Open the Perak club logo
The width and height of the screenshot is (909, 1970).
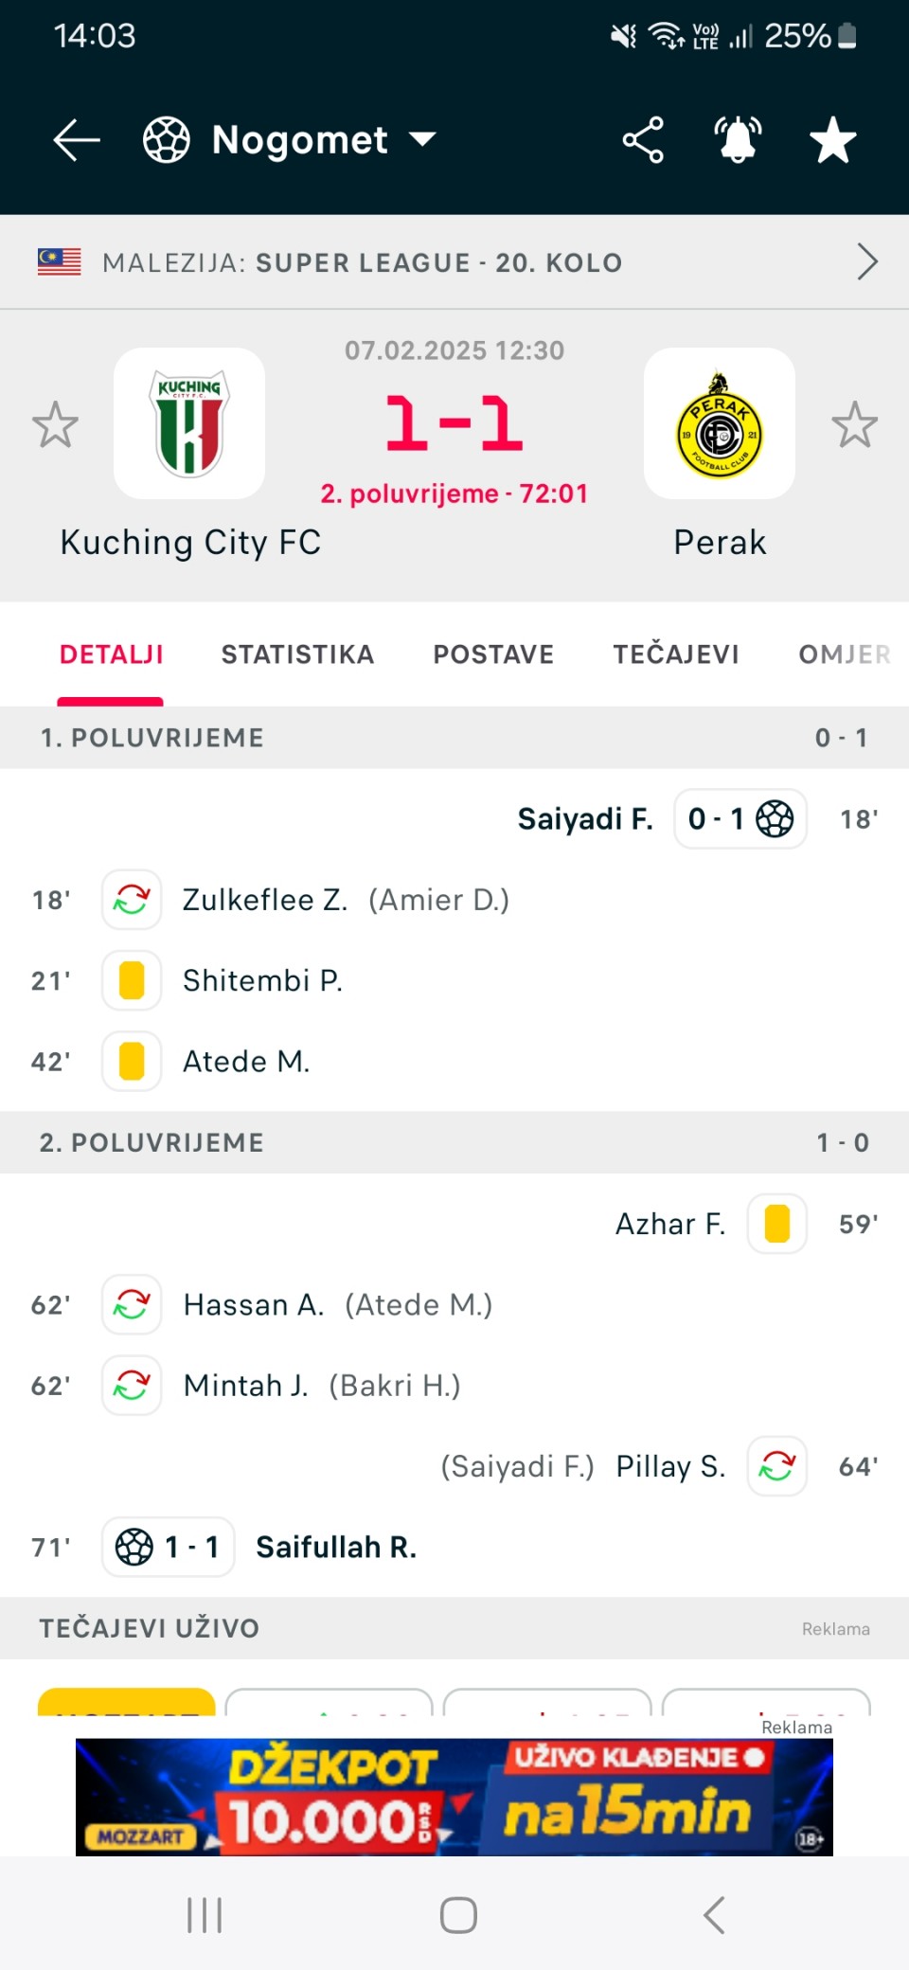720,423
